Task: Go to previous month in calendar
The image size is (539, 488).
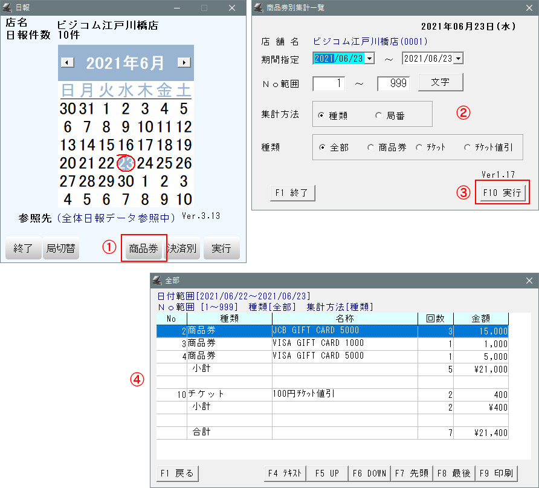Action: click(x=68, y=62)
